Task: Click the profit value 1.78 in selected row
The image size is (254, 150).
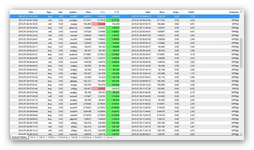Action: (192, 16)
